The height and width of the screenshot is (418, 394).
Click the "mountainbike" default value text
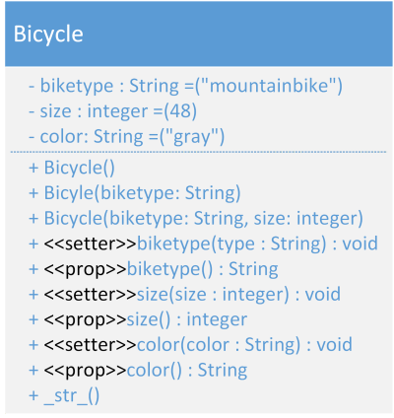coord(269,86)
